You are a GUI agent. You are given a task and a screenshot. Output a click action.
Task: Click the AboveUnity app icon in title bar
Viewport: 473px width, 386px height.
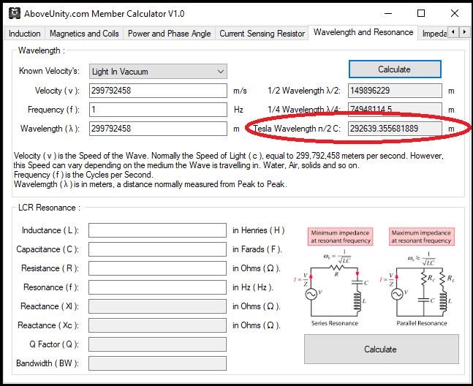(15, 14)
